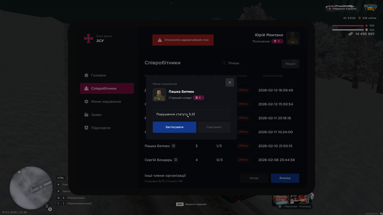
Task: Click Пашка Бетмен avatar in dialog
Action: click(159, 95)
